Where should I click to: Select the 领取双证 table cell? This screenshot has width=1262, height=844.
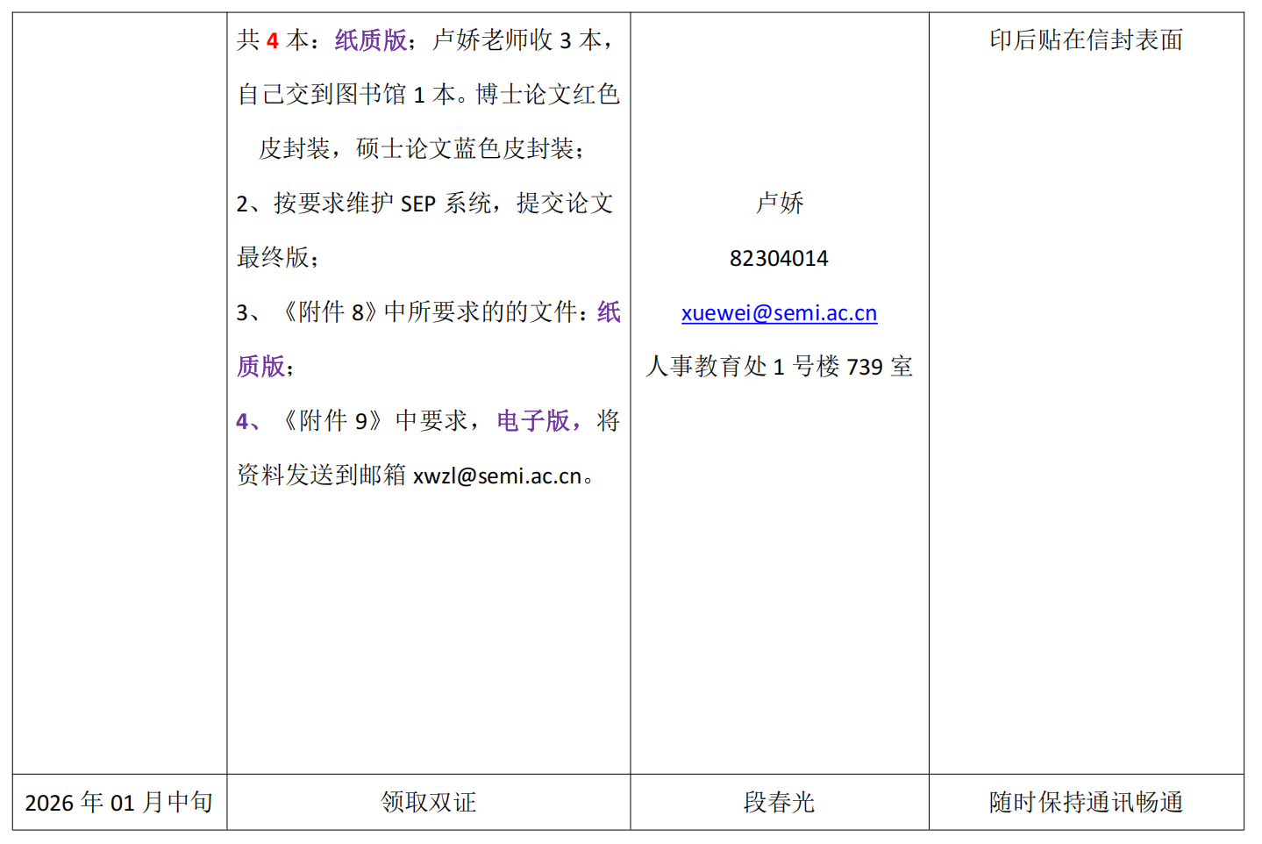pos(428,802)
